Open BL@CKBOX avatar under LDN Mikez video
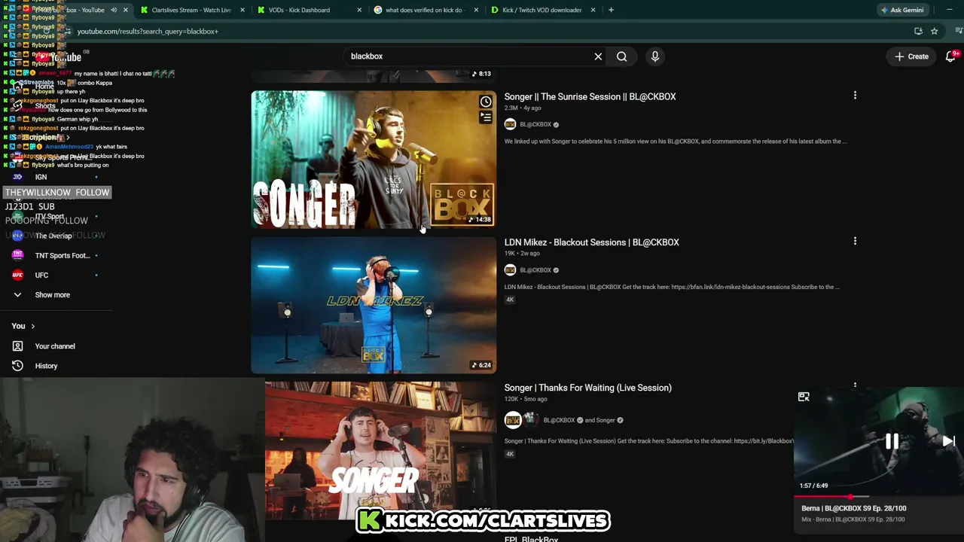964x542 pixels. 510,270
